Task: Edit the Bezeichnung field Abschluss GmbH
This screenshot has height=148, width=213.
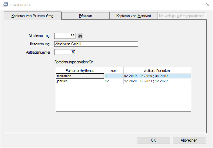Action: 96,44
